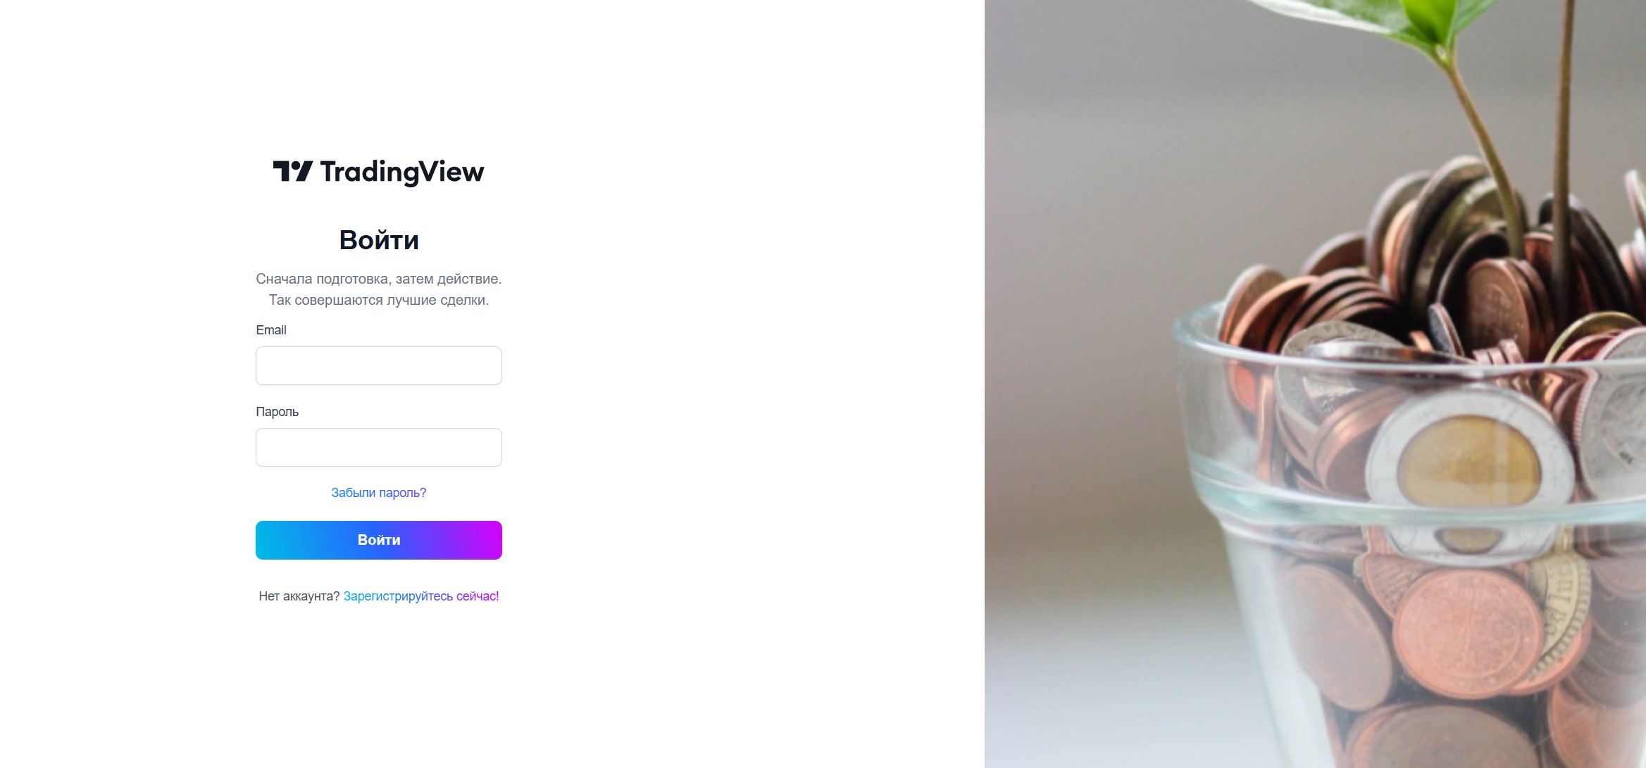Follow the Зарегистрируйтесь сейчас! link

click(421, 596)
